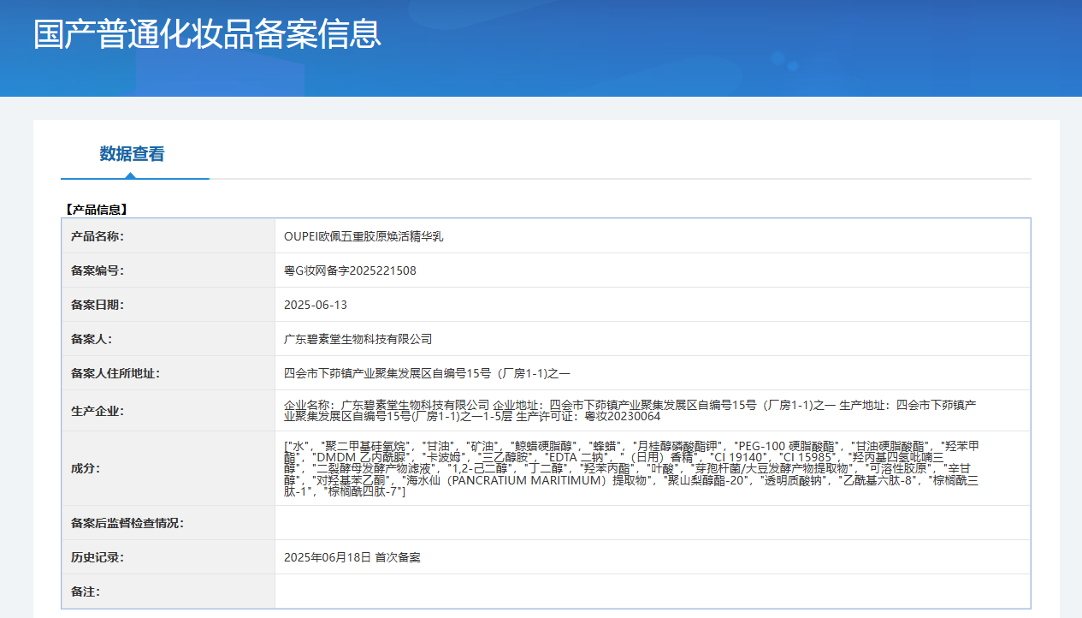Click the 备案人住所地址 row label
The height and width of the screenshot is (618, 1082).
tap(115, 373)
